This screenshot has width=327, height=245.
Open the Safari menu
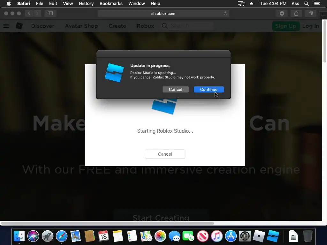(x=24, y=4)
